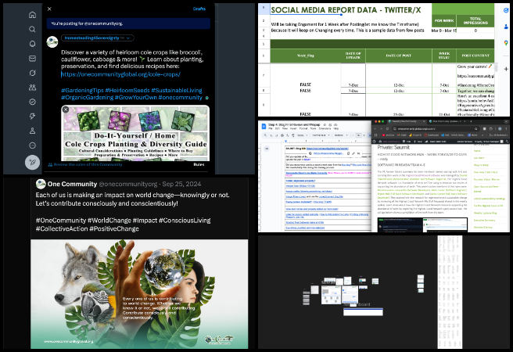Select the DATE OF POST header cell
Image resolution: width=513 pixels, height=352 pixels.
click(x=399, y=56)
